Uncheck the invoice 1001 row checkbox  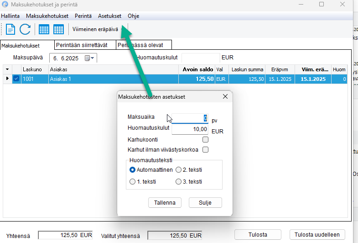(16, 79)
